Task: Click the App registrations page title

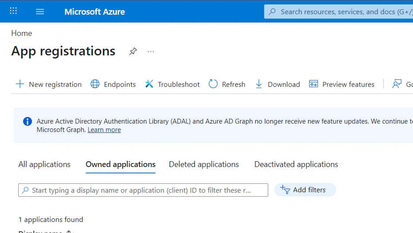Action: (x=63, y=51)
